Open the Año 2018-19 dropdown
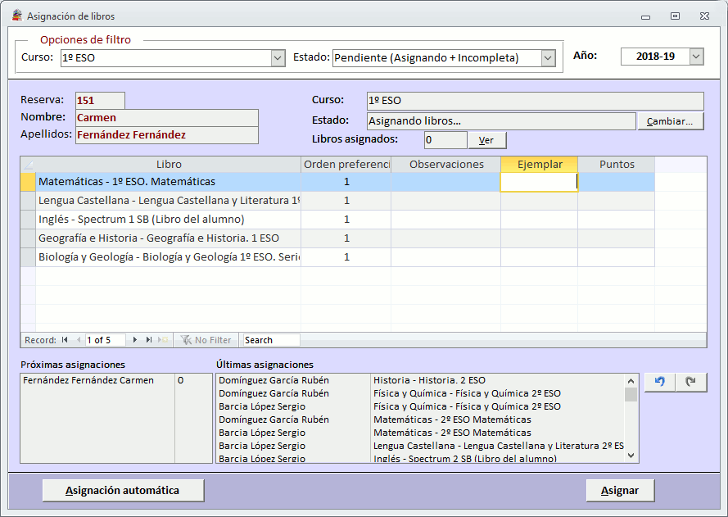Viewport: 728px width, 517px height. 696,57
